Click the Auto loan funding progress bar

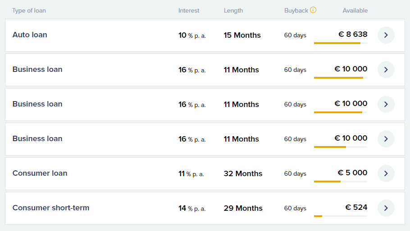coord(340,43)
